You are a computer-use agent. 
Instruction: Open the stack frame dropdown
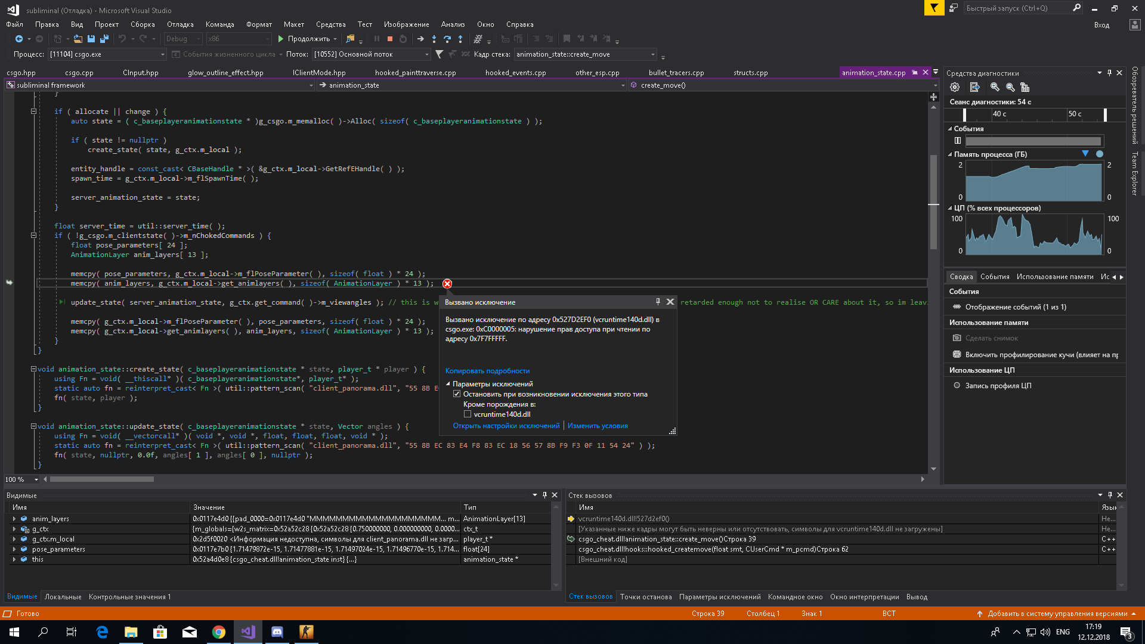click(x=653, y=54)
